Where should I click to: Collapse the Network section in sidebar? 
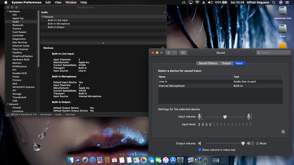[x=7, y=104]
